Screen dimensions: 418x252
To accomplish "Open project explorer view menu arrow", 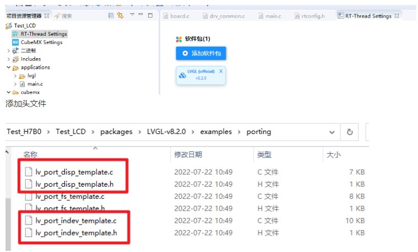I will pos(132,14).
